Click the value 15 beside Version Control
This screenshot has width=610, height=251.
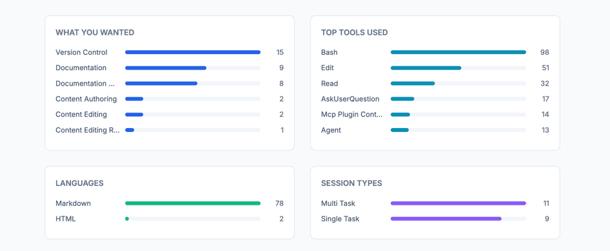coord(280,52)
